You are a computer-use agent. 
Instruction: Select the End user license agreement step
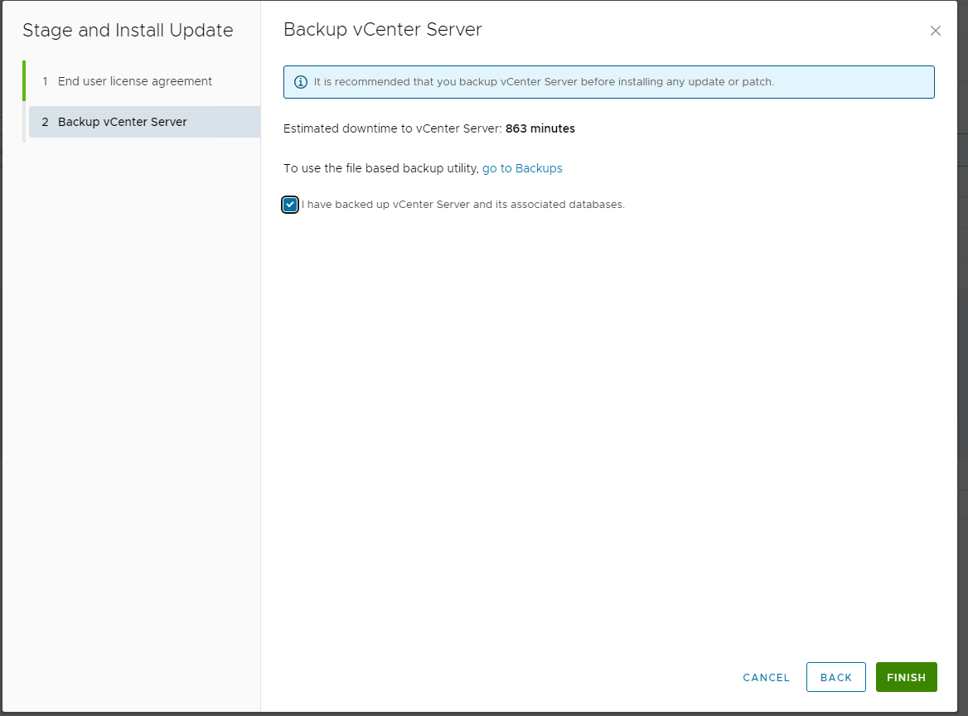pos(134,81)
